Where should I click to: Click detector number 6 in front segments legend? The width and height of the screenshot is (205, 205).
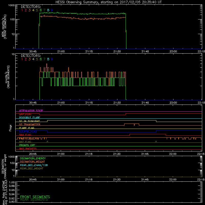point(41,10)
